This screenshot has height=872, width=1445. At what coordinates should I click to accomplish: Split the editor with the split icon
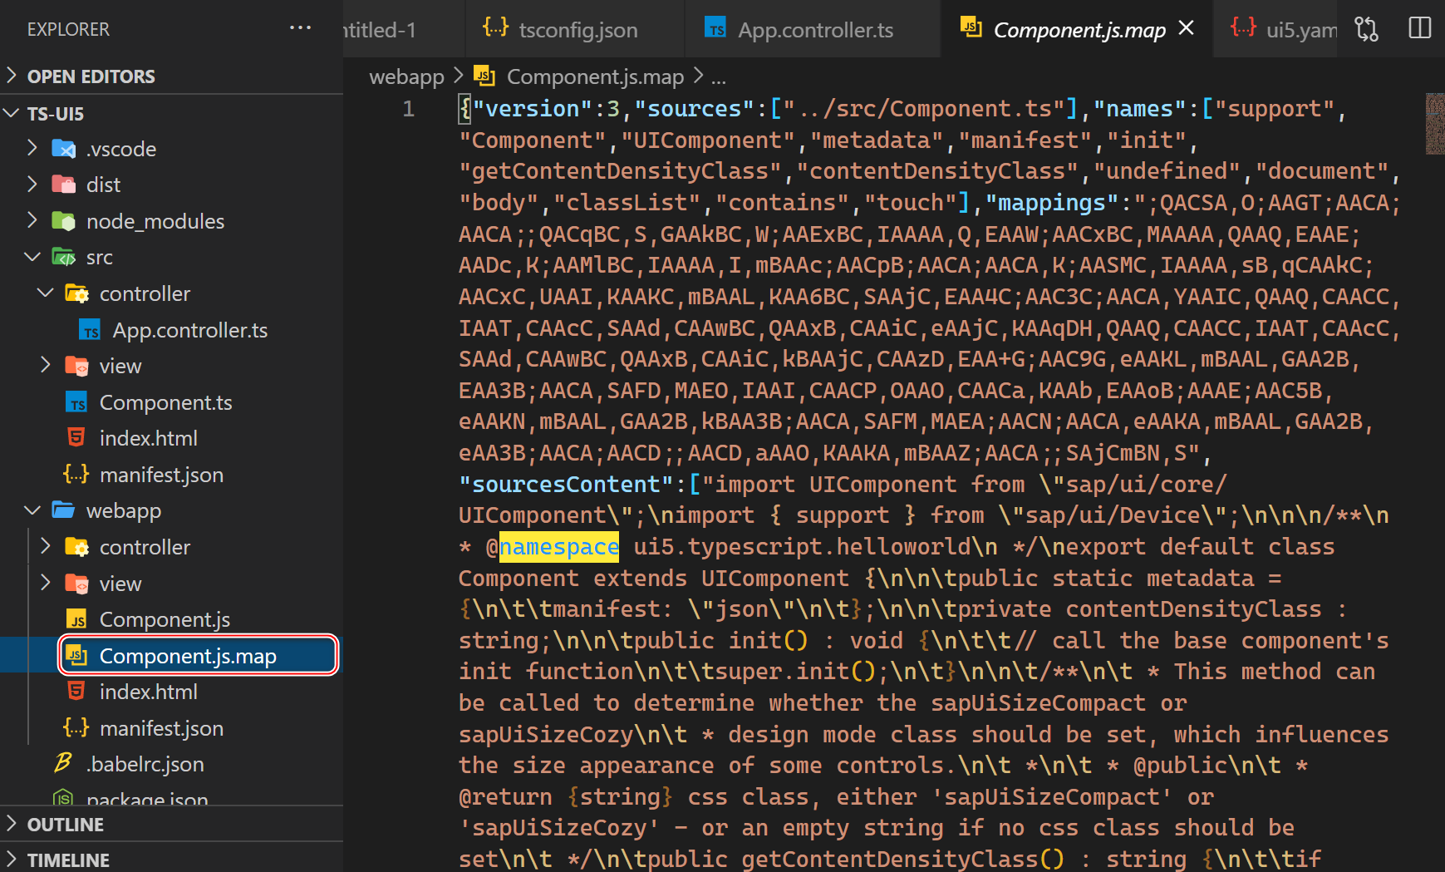point(1420,29)
